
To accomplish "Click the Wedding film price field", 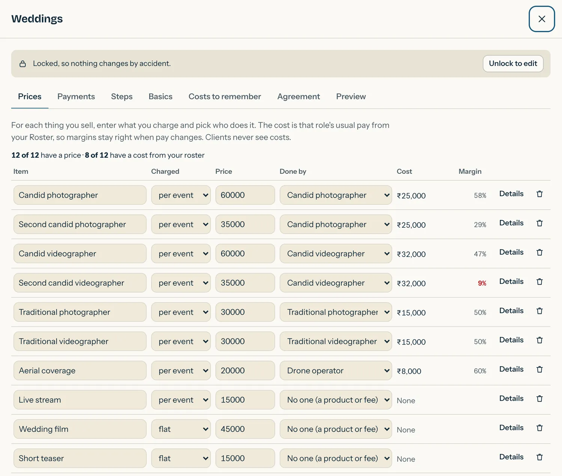I will (x=245, y=429).
